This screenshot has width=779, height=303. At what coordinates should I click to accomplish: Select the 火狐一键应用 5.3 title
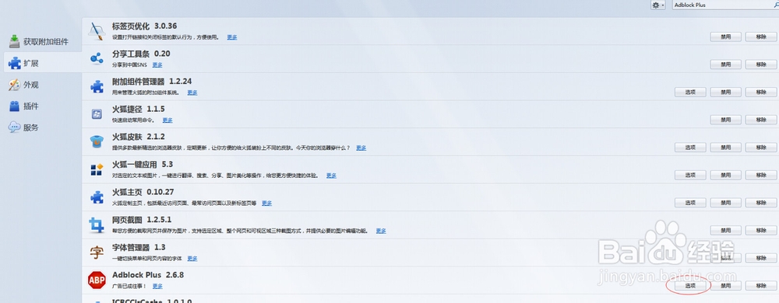(x=143, y=165)
